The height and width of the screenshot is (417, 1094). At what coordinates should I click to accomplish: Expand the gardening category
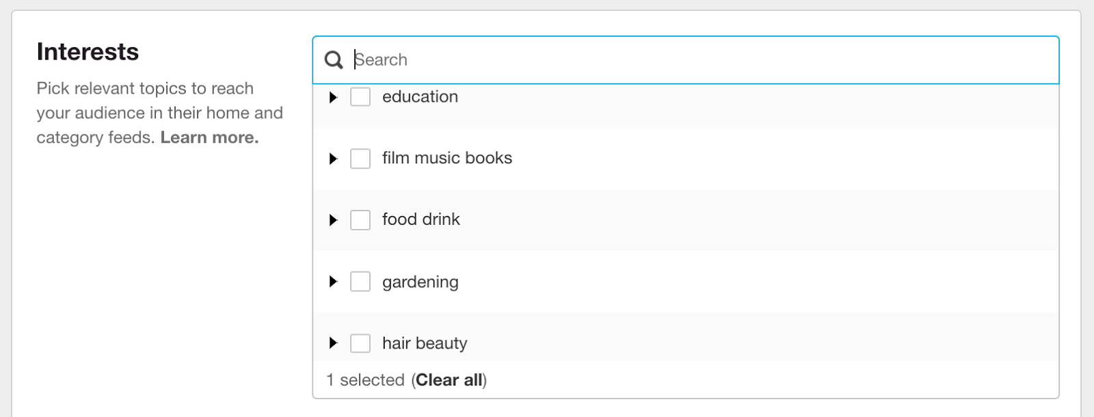click(333, 281)
